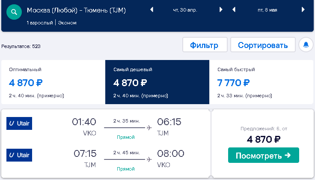This screenshot has height=180, width=315.
Task: Click the 4 870 ₽ price in flight card
Action: point(264,139)
